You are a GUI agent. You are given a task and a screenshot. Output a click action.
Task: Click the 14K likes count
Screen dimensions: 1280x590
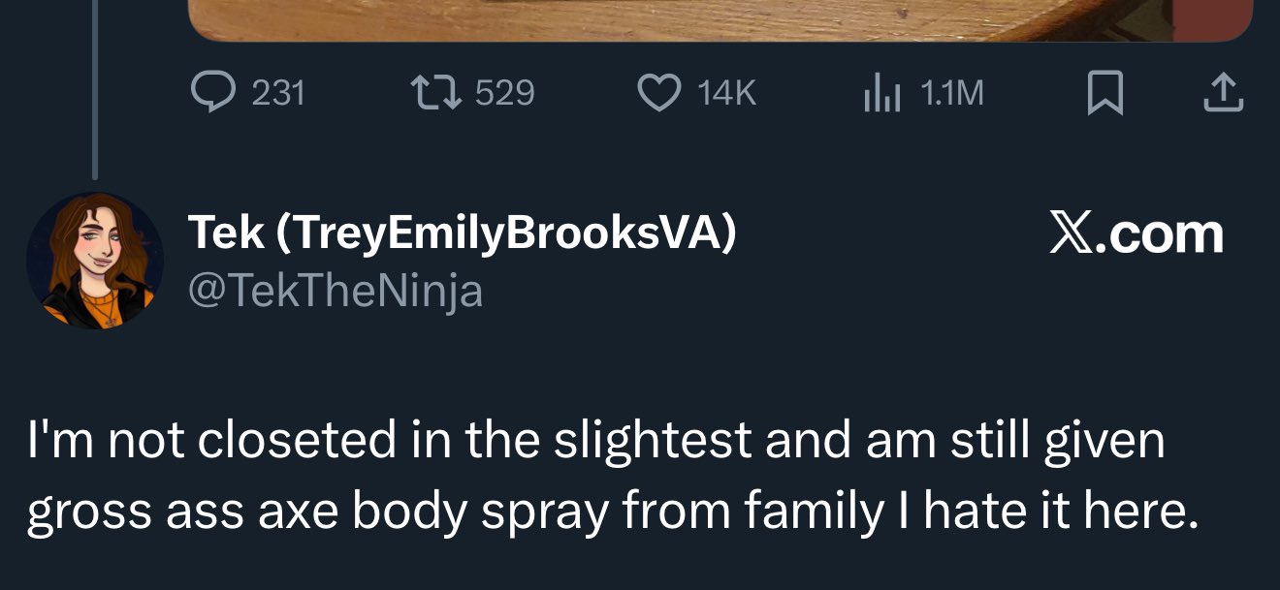click(726, 93)
